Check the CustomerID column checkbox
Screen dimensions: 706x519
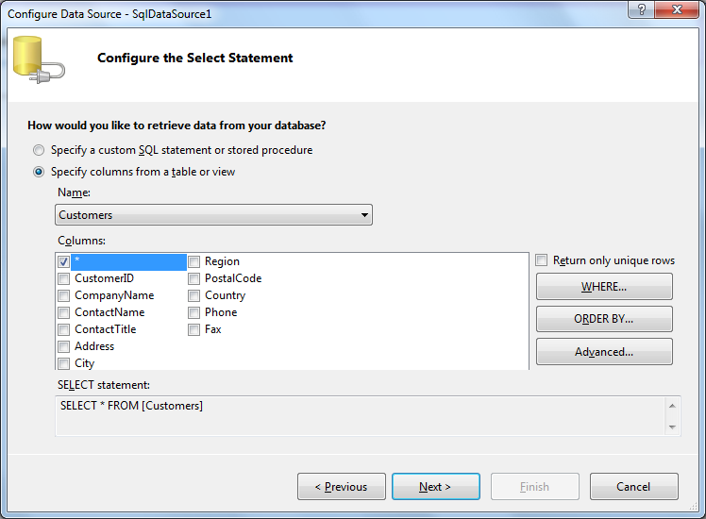click(x=64, y=278)
